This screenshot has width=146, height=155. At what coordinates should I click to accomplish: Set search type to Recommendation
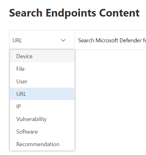click(42, 144)
